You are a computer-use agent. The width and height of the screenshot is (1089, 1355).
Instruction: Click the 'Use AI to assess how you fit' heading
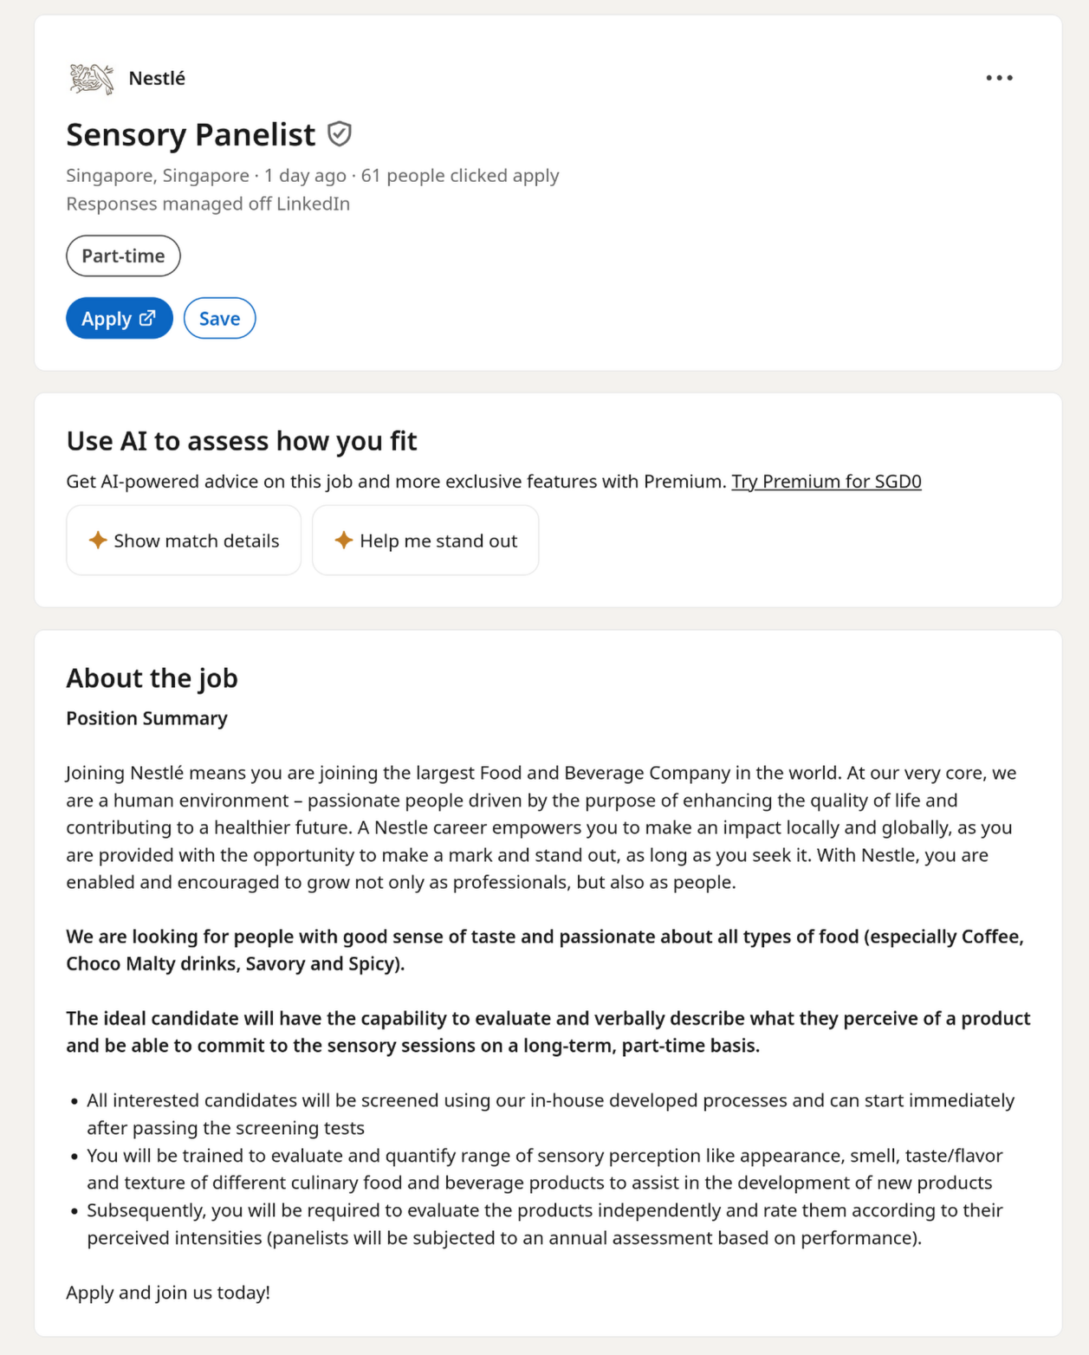click(242, 442)
